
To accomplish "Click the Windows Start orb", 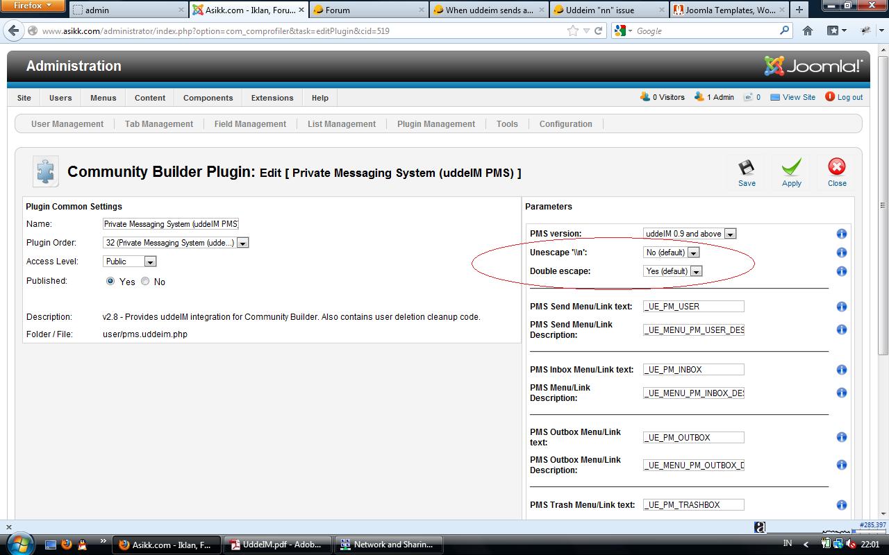I will [x=19, y=544].
